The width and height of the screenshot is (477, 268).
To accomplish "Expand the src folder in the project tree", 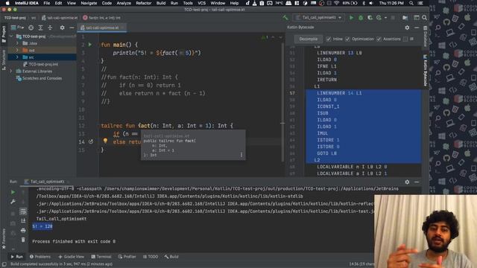I will [17, 57].
